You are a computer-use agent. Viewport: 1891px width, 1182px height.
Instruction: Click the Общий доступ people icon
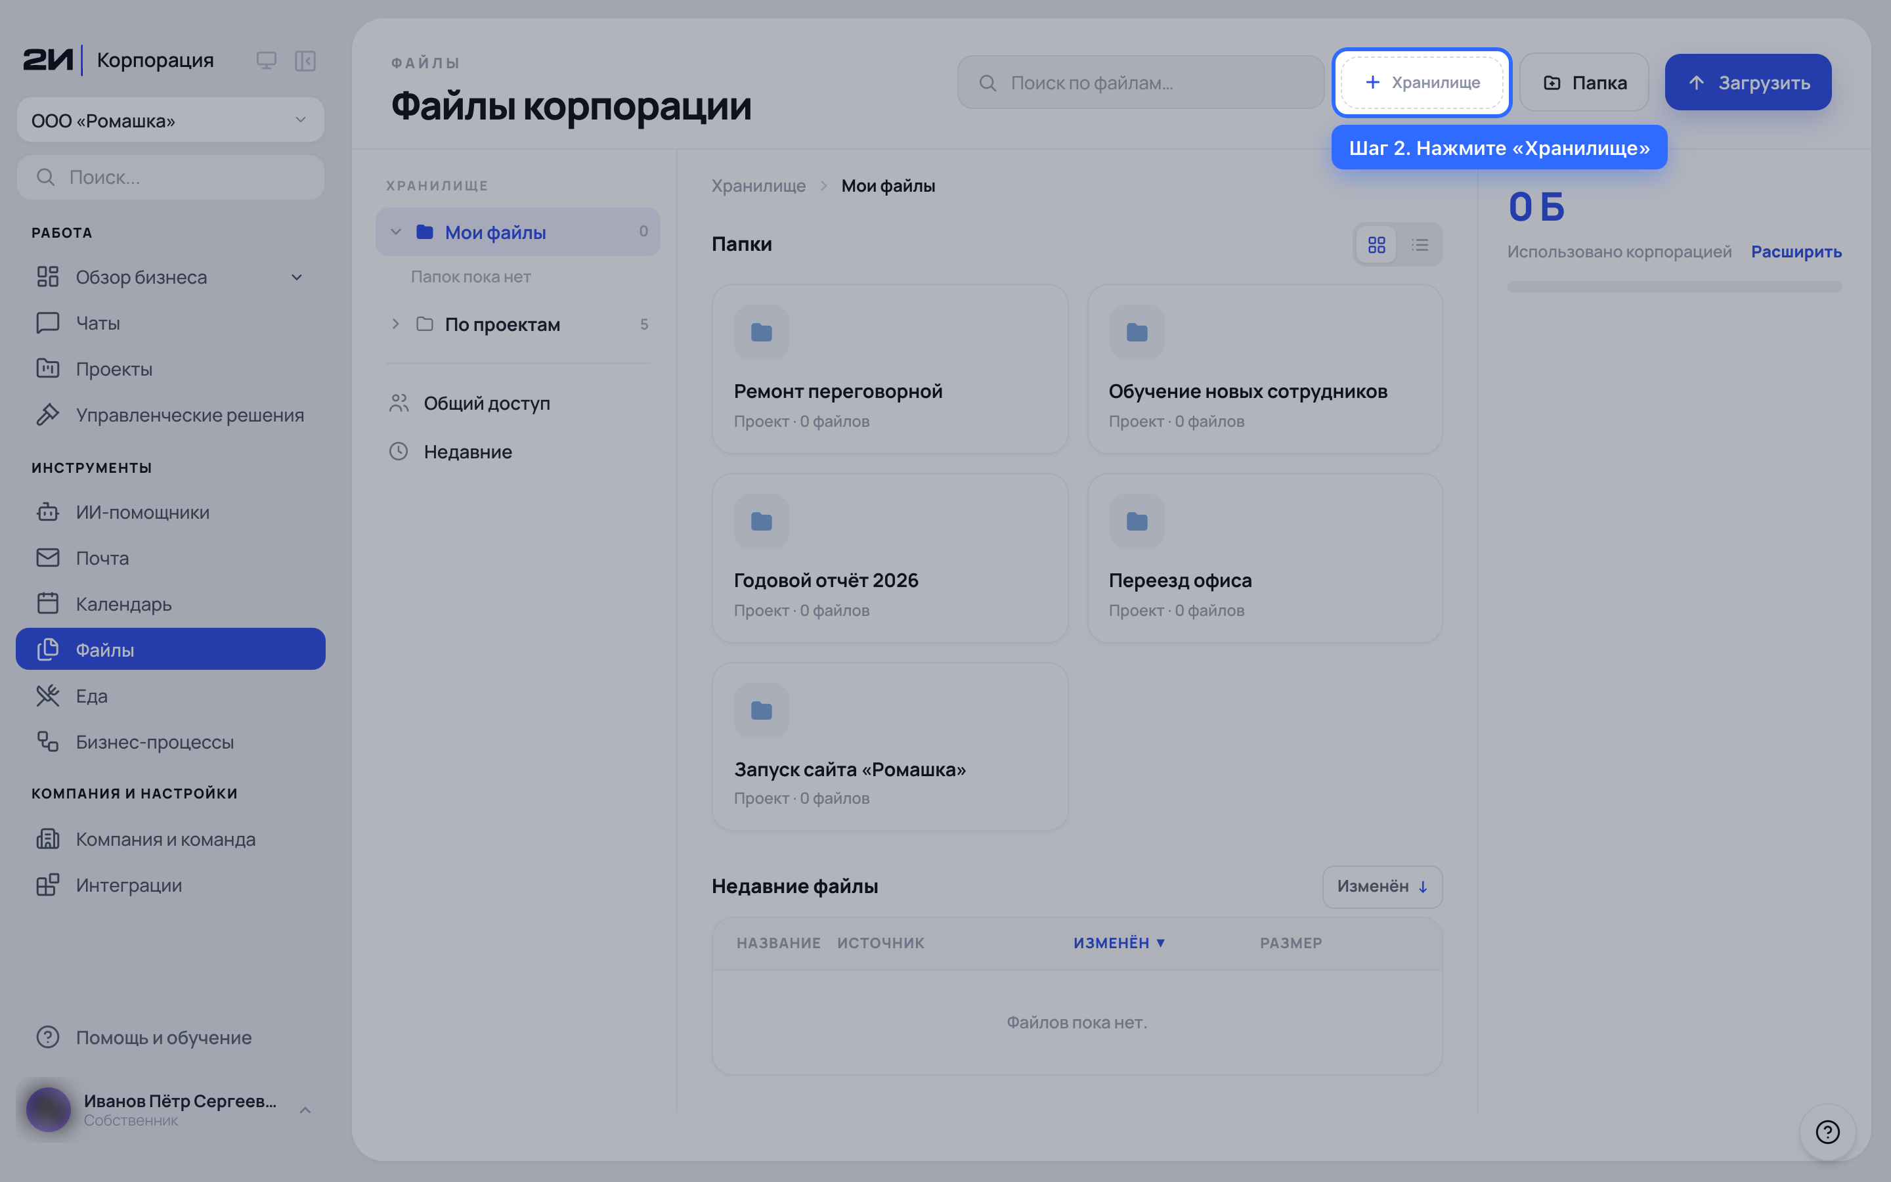point(399,403)
